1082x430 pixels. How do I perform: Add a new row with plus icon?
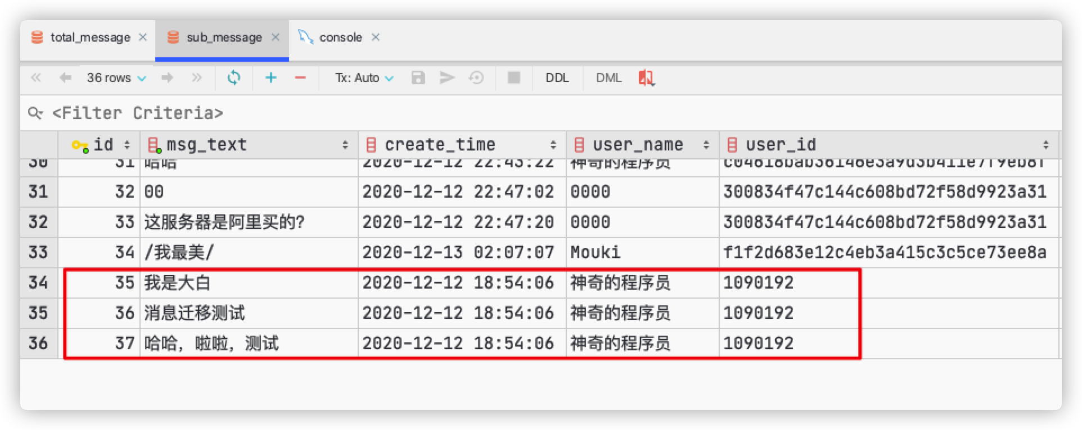coord(271,78)
